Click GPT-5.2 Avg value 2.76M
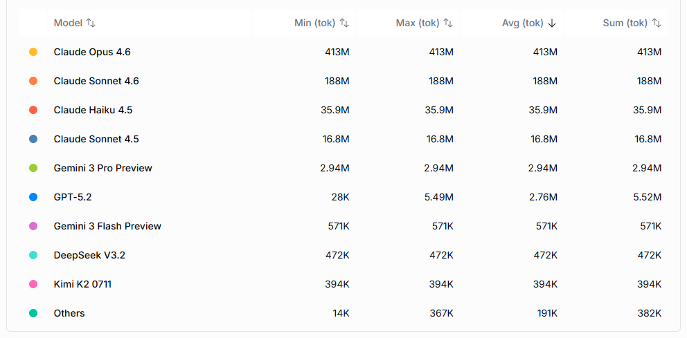Image resolution: width=687 pixels, height=338 pixels. pos(543,197)
